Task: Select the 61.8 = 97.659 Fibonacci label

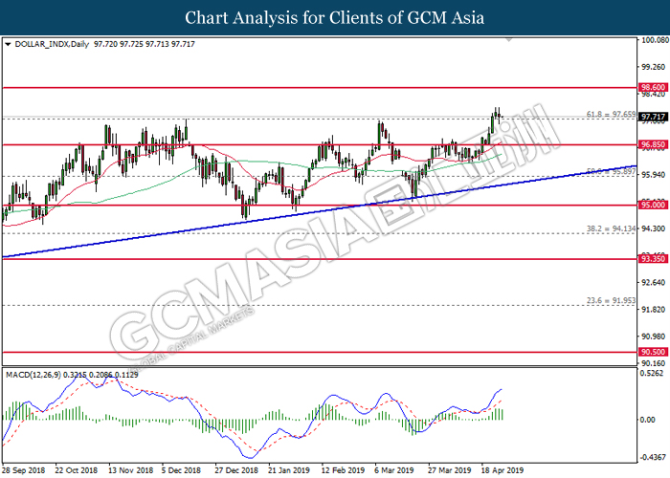Action: [610, 114]
